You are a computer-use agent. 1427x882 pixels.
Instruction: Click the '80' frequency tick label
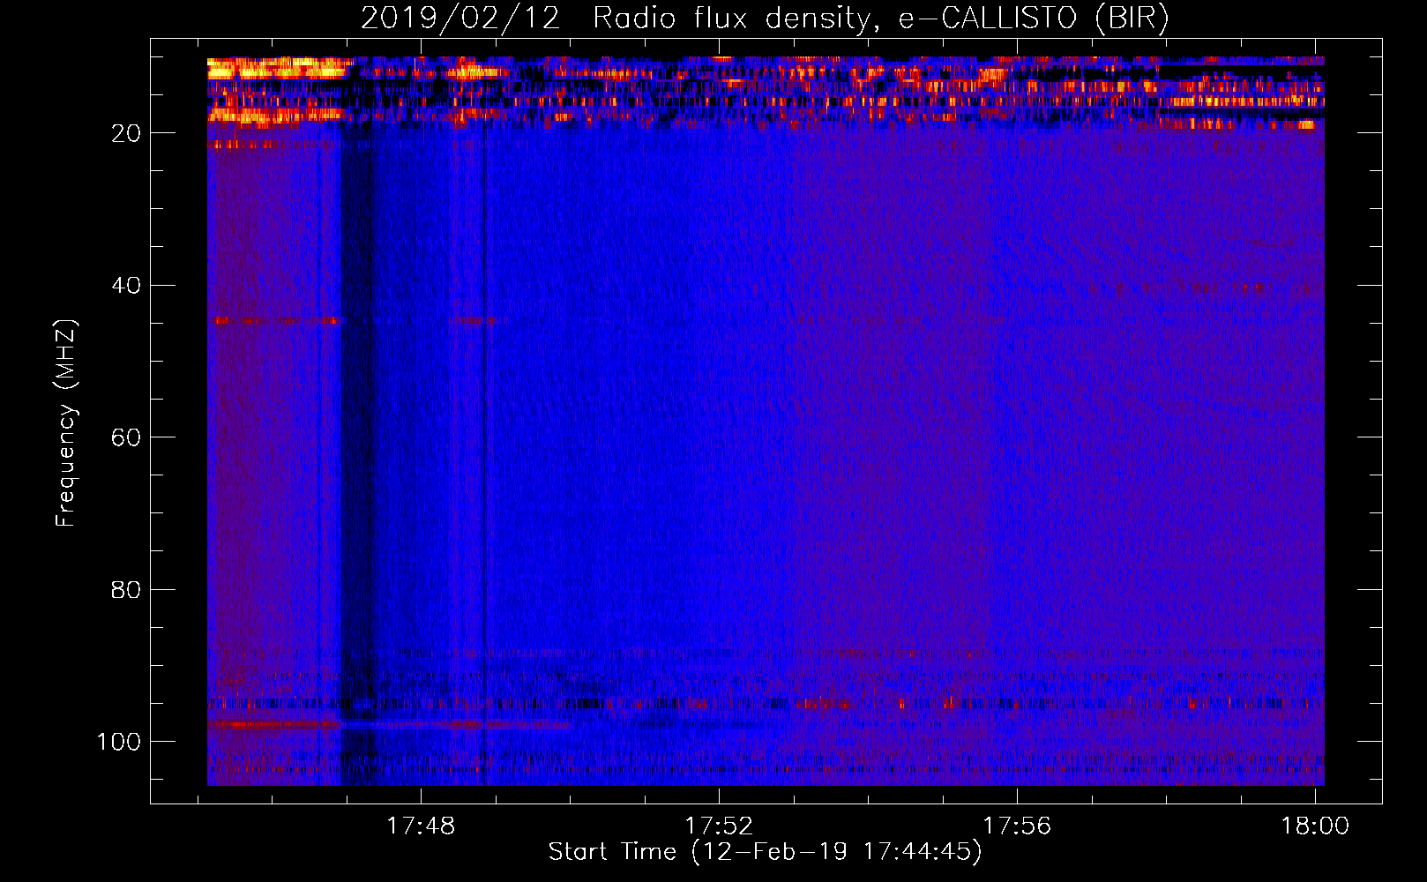(126, 589)
